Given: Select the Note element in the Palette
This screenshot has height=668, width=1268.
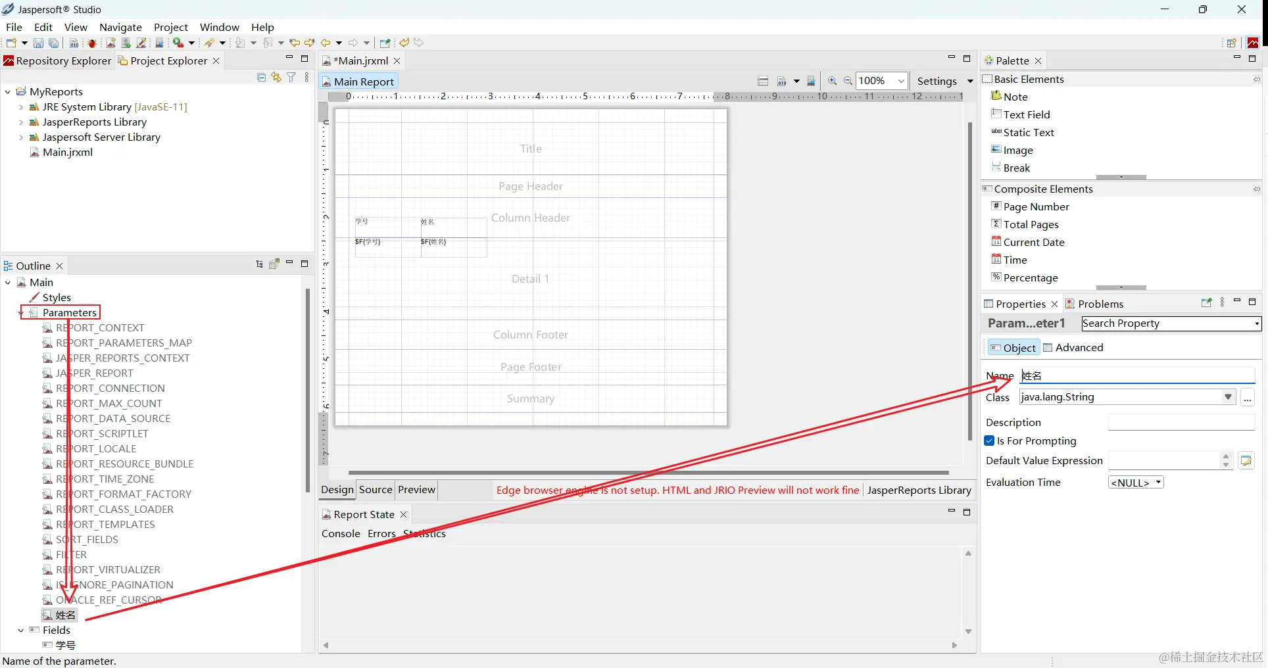Looking at the screenshot, I should tap(1009, 97).
